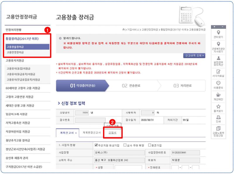Viewport: 235px width, 175px height.
Task: Select the 계획신고서 tab
Action: click(x=67, y=133)
